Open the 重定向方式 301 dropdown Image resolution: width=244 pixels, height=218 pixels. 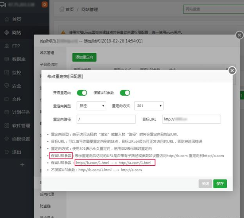pyautogui.click(x=149, y=106)
